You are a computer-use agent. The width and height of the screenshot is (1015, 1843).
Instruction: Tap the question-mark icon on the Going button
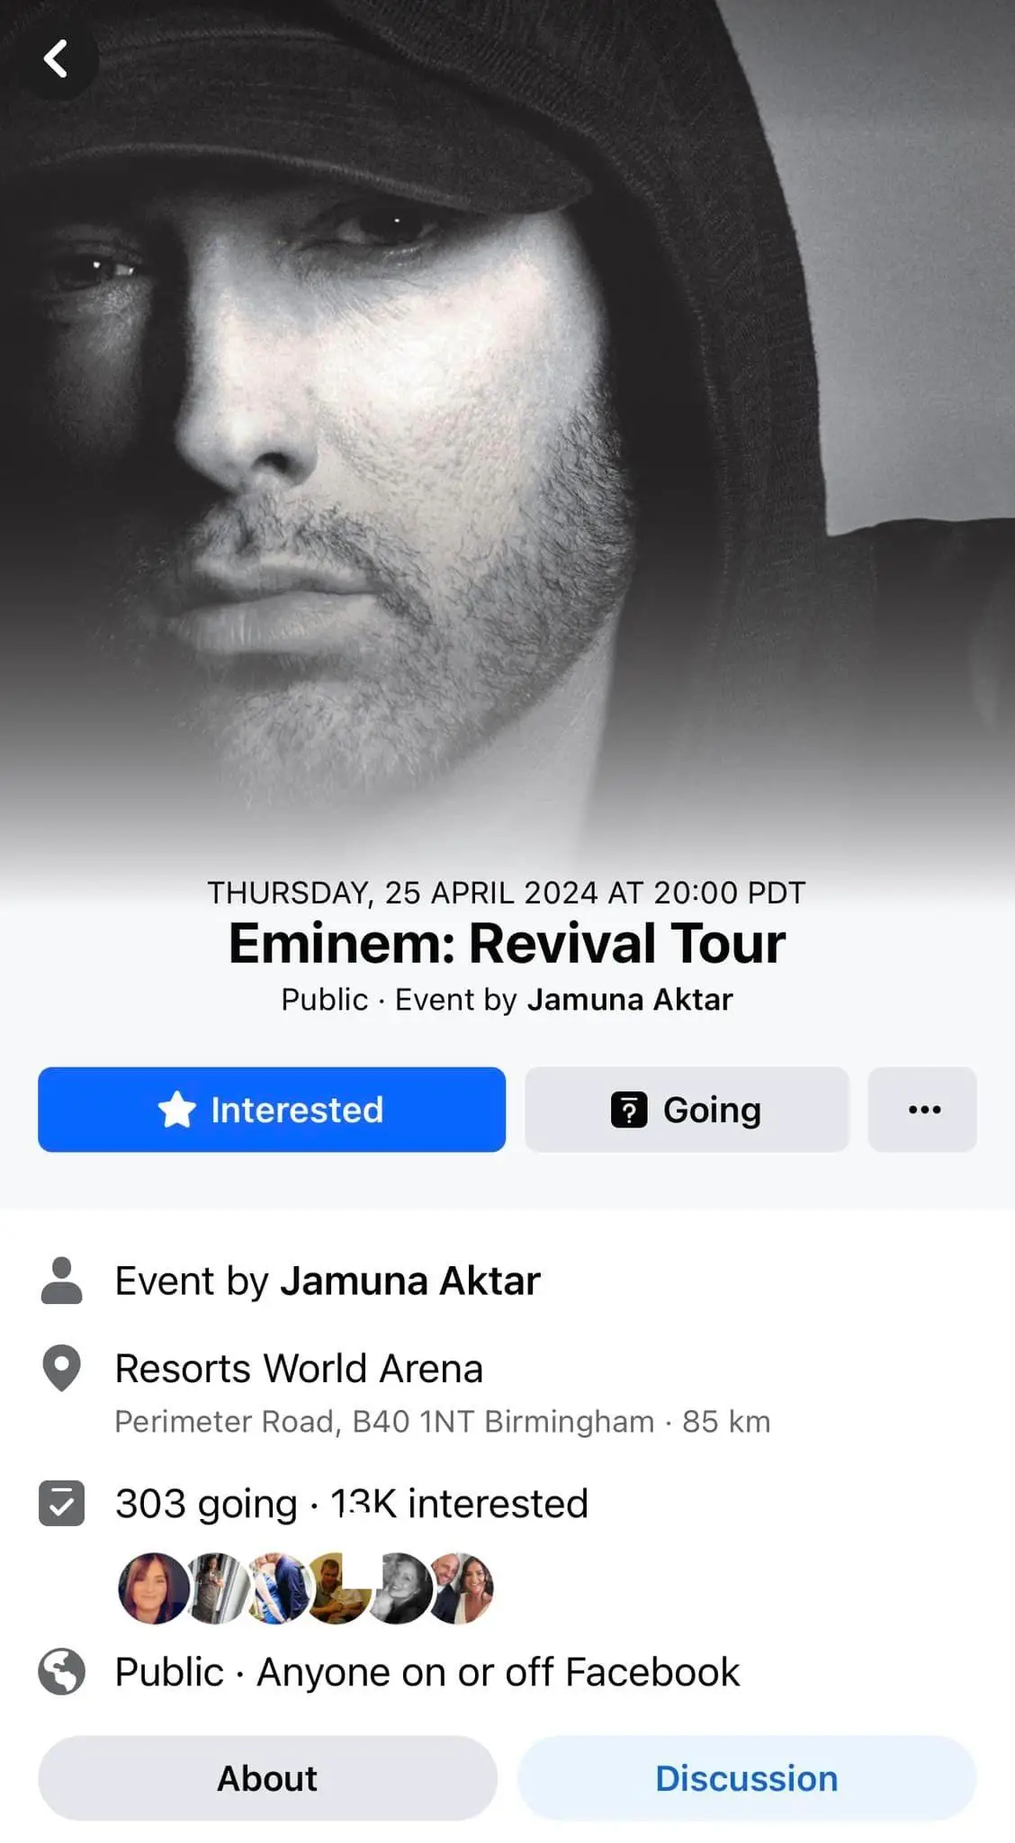[x=629, y=1110]
